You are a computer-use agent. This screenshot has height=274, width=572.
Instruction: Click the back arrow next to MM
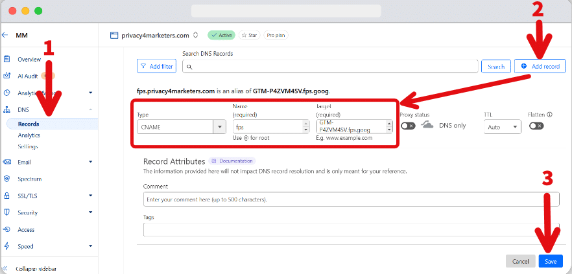click(x=5, y=36)
